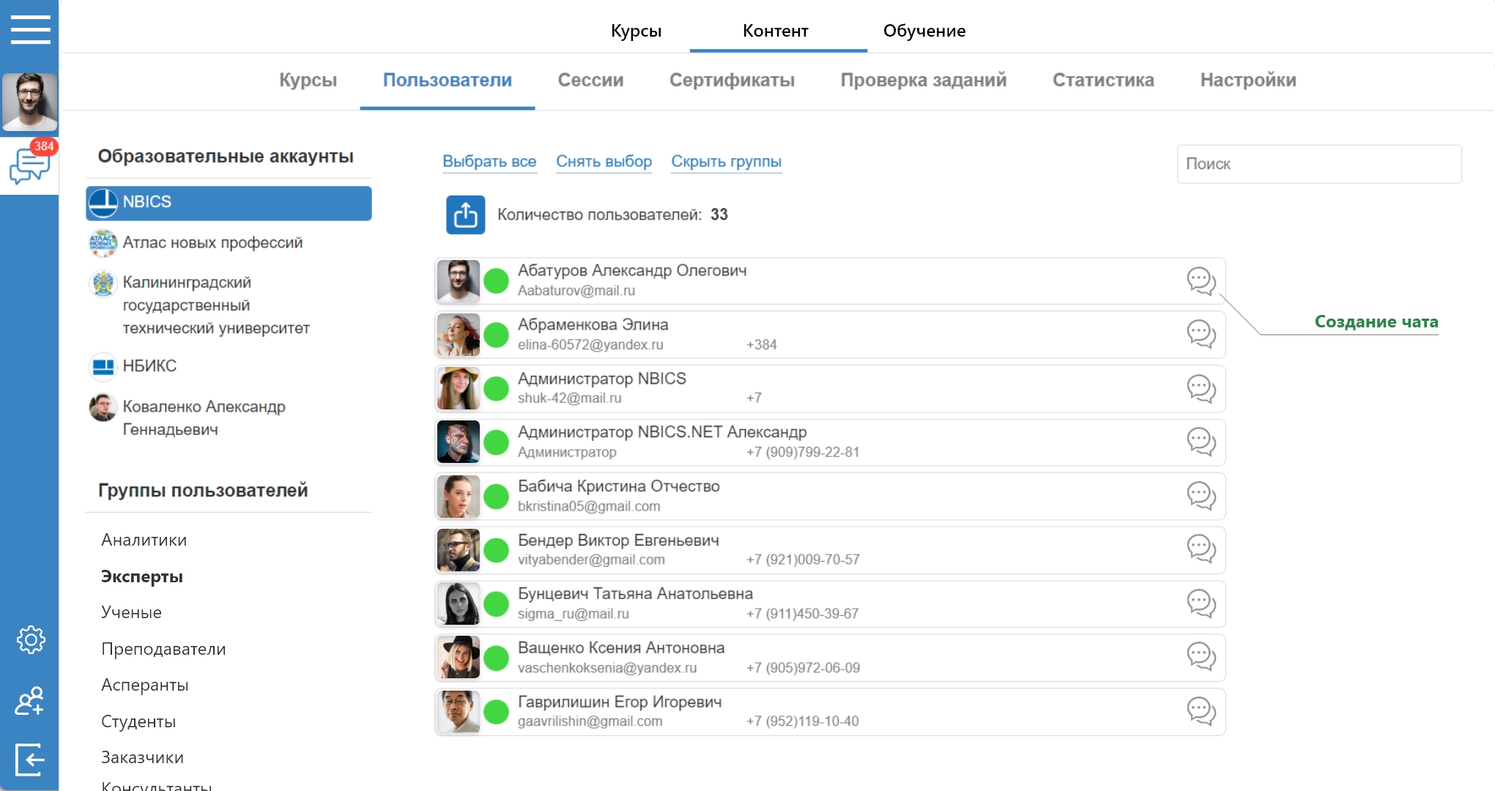This screenshot has width=1495, height=791.
Task: Click the export users share icon
Action: coord(465,215)
